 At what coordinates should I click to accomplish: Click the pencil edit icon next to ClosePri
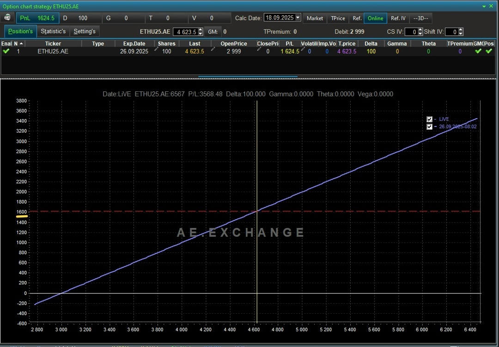(259, 49)
